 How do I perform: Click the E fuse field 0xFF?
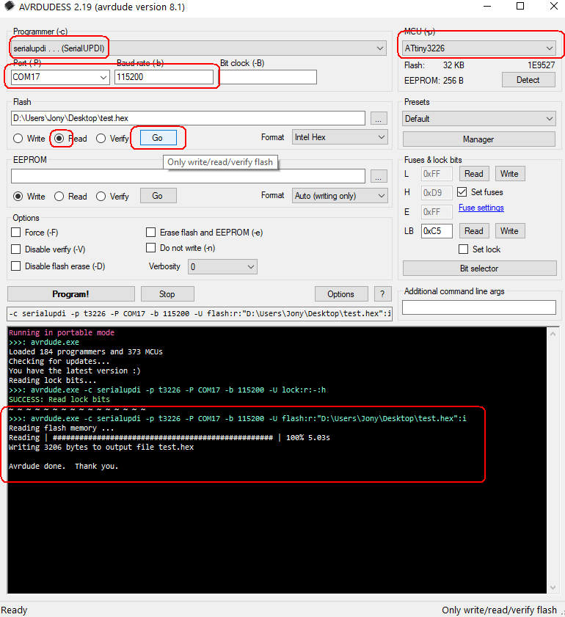pos(437,212)
